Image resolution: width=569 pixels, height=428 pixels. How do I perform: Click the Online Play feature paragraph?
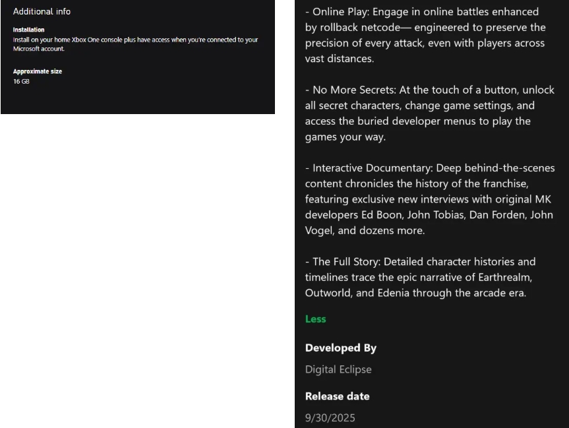[x=425, y=35]
